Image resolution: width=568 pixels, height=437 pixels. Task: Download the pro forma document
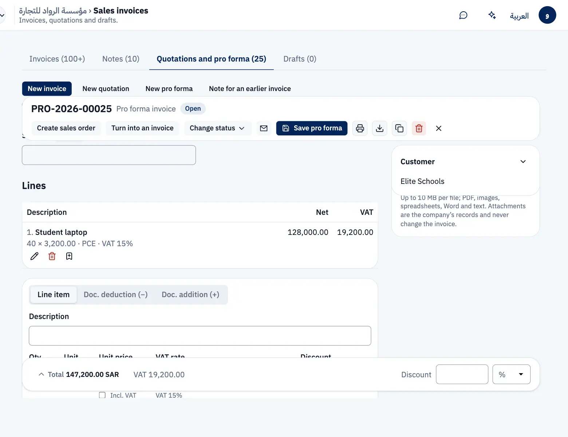click(x=380, y=128)
